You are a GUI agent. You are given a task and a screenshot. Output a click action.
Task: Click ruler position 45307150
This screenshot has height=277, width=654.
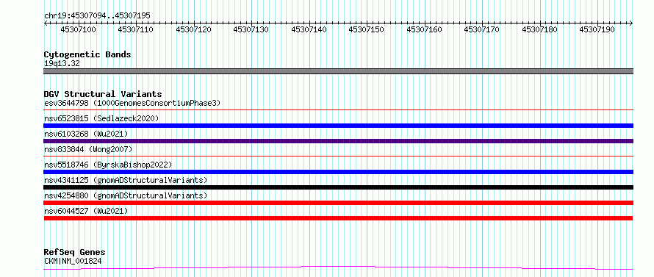(366, 29)
